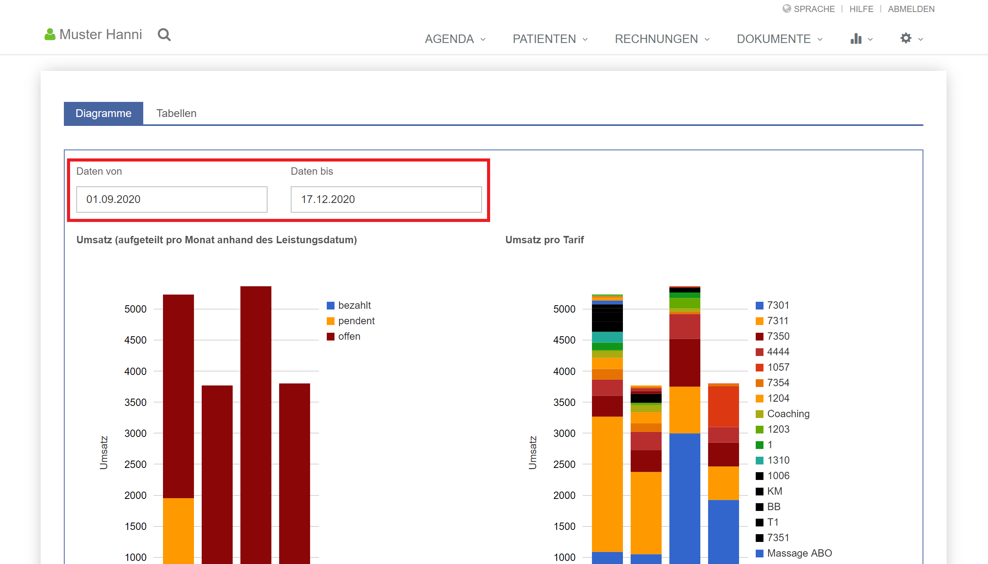
Task: Click the Massage ABO legend swatch
Action: [x=760, y=554]
